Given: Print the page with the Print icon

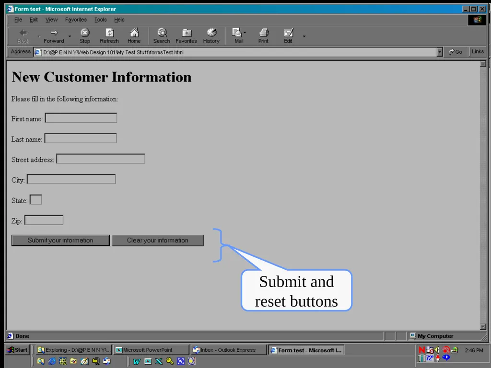Looking at the screenshot, I should point(264,33).
